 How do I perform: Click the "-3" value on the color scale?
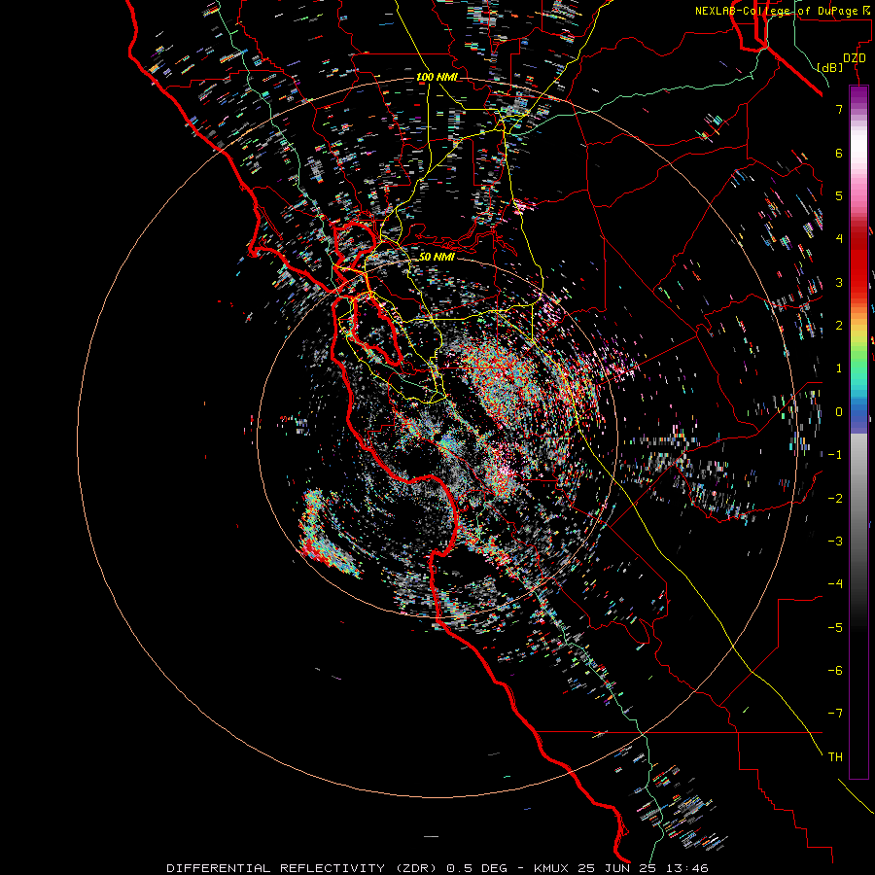pyautogui.click(x=835, y=542)
